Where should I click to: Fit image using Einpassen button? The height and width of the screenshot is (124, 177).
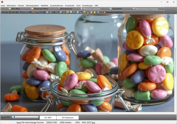pos(64,118)
